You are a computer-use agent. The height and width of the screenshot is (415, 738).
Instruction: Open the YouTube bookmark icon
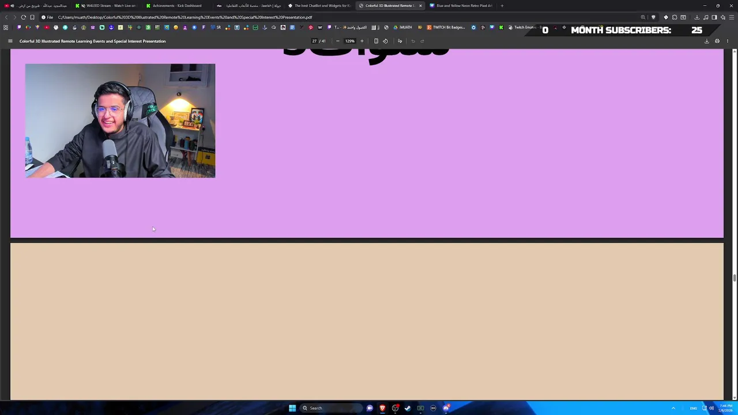47,27
